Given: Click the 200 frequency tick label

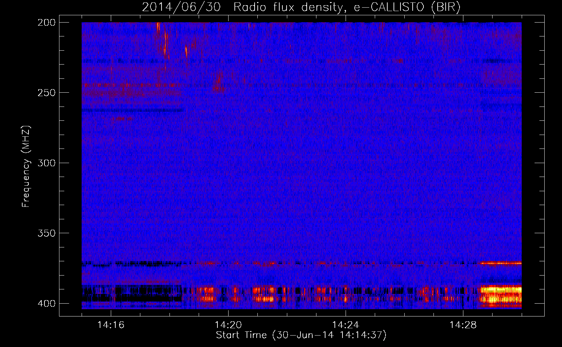Looking at the screenshot, I should (x=47, y=23).
